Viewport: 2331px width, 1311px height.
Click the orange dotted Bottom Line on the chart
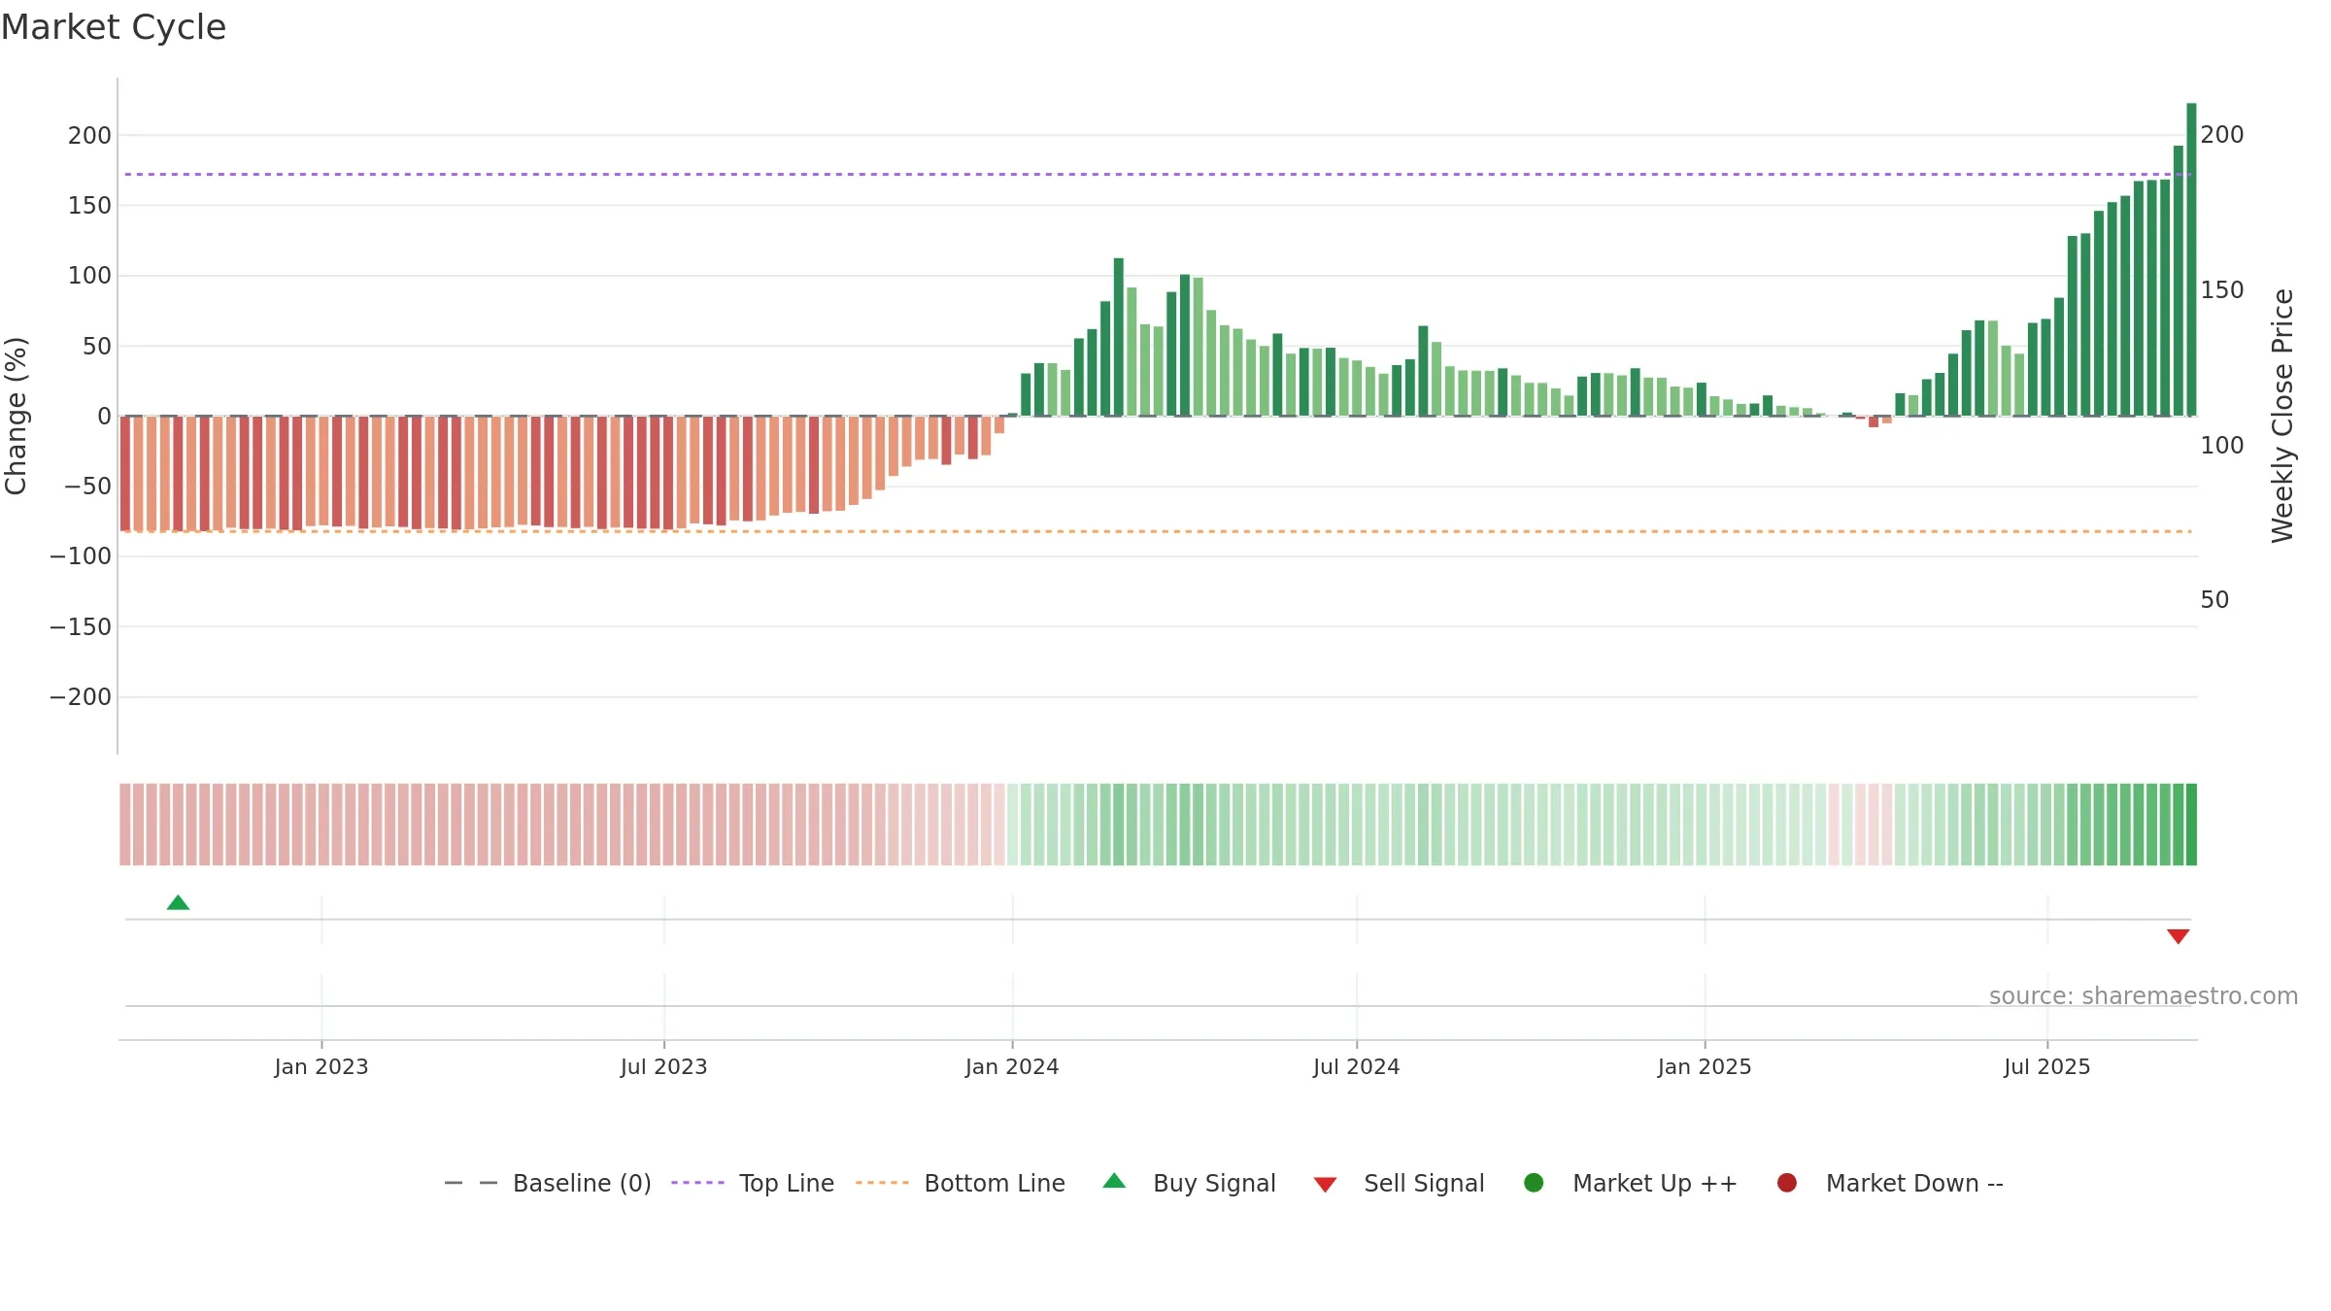(x=1158, y=531)
